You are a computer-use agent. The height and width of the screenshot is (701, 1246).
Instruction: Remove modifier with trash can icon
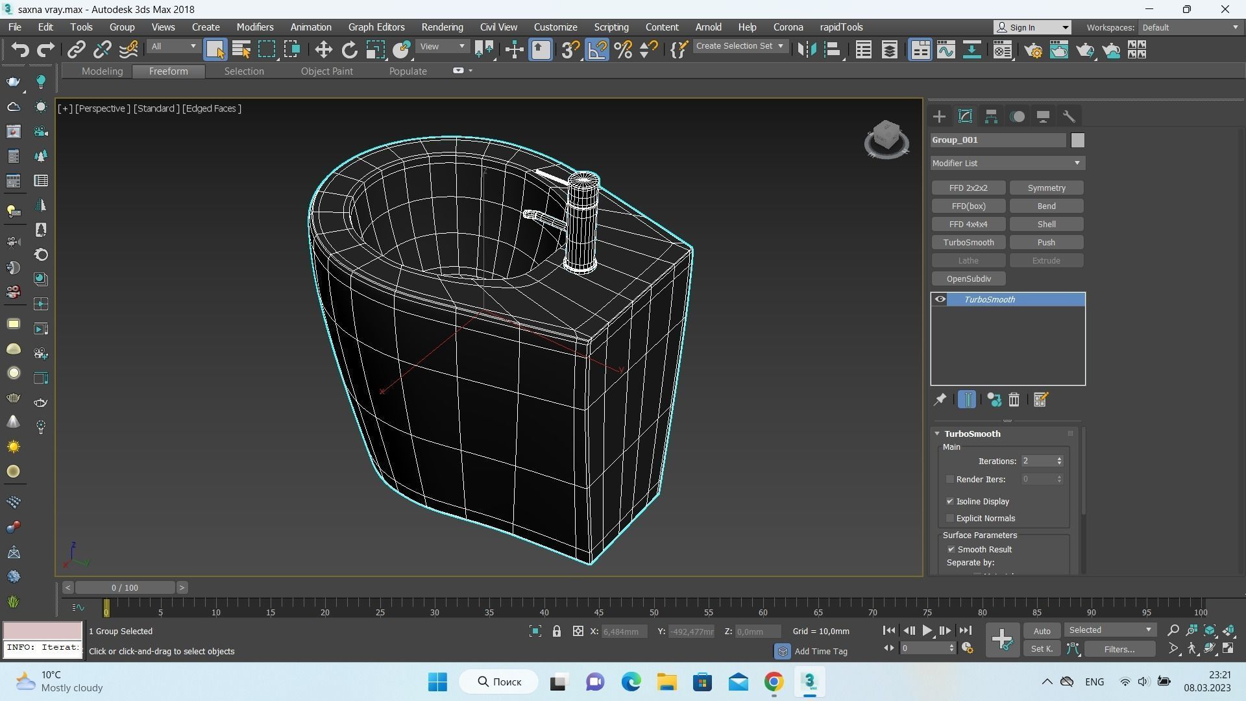(1014, 400)
